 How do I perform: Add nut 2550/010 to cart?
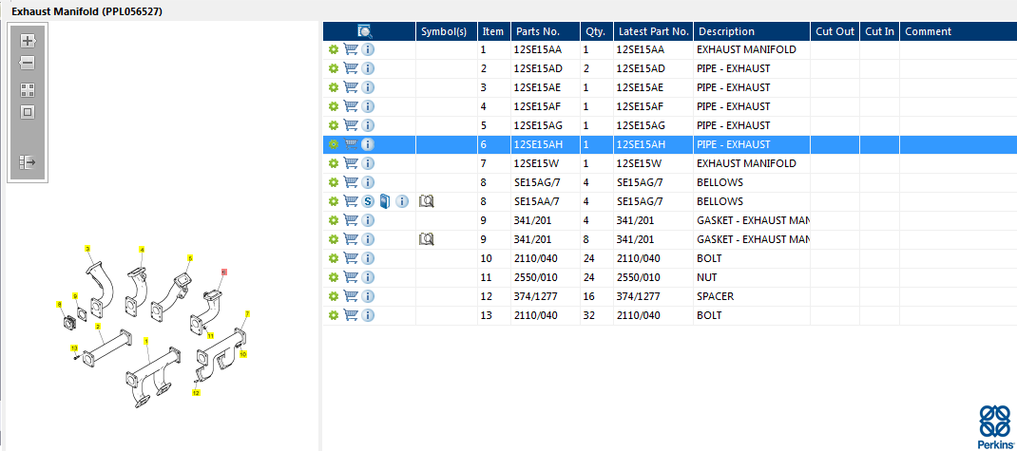(x=350, y=277)
